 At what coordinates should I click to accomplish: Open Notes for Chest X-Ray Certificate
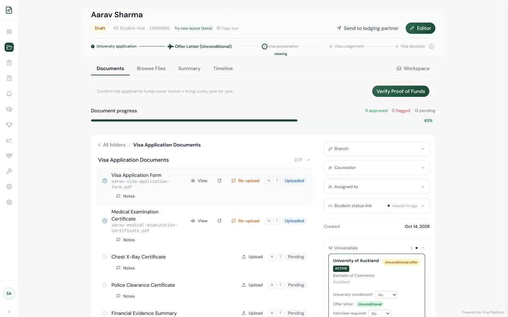coord(126,268)
